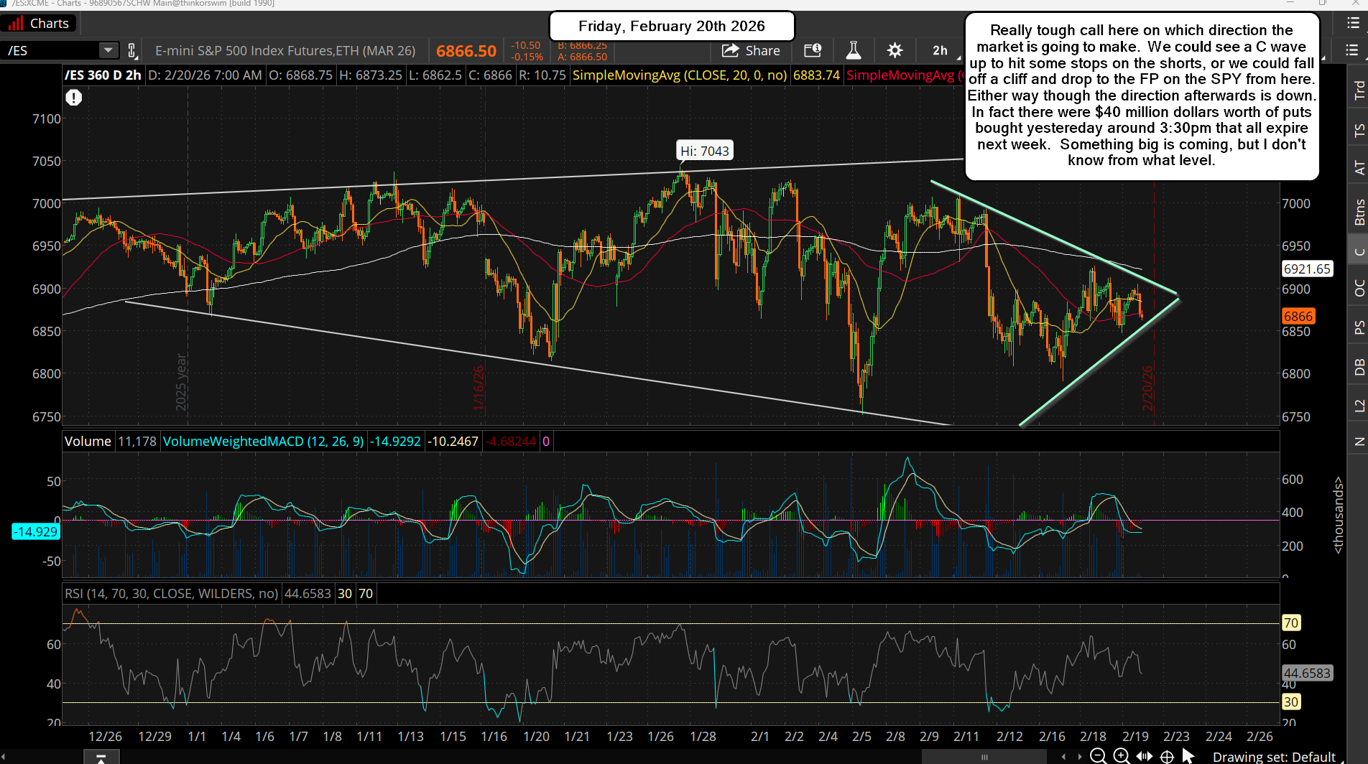
Task: Click the Analyze flask icon
Action: coord(853,50)
